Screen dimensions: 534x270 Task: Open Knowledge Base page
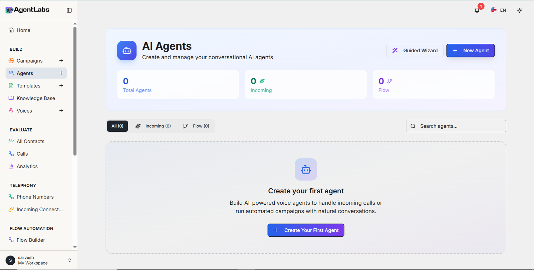point(36,98)
